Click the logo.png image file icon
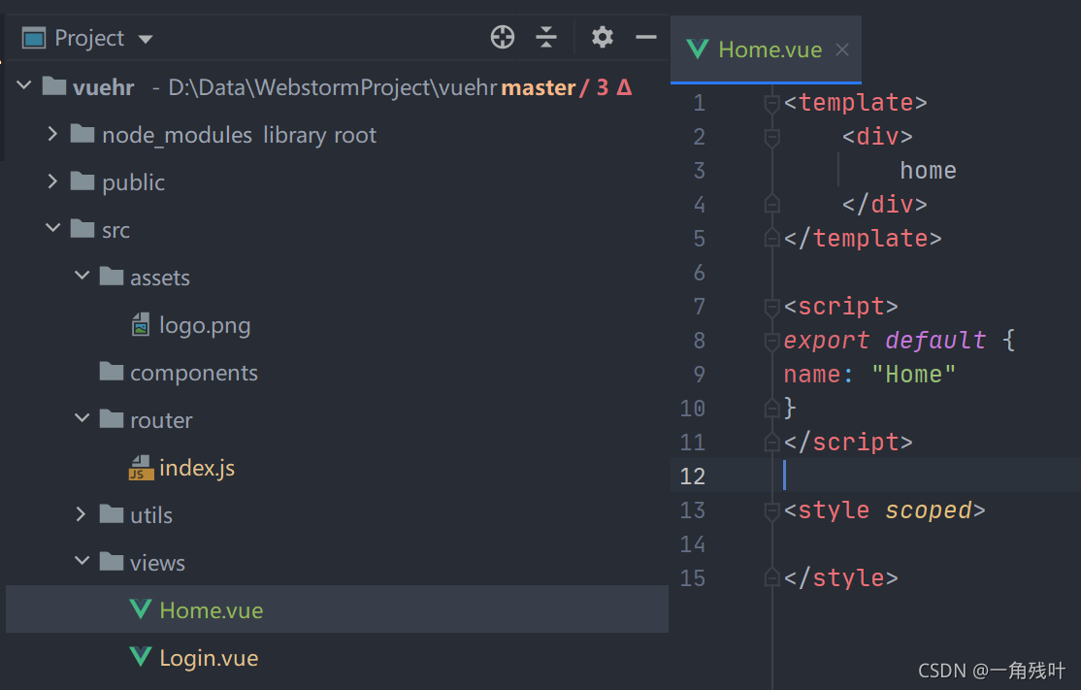This screenshot has height=690, width=1081. click(x=141, y=325)
